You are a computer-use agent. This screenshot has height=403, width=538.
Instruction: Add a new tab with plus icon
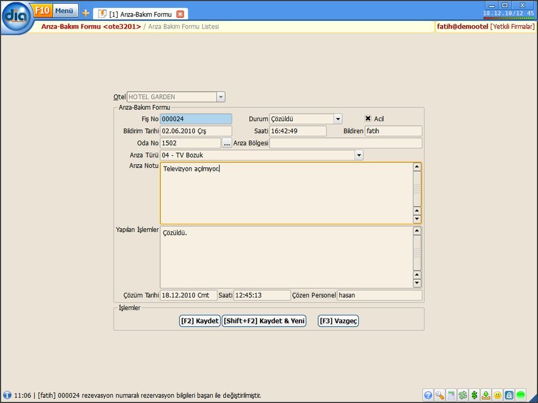pyautogui.click(x=85, y=13)
